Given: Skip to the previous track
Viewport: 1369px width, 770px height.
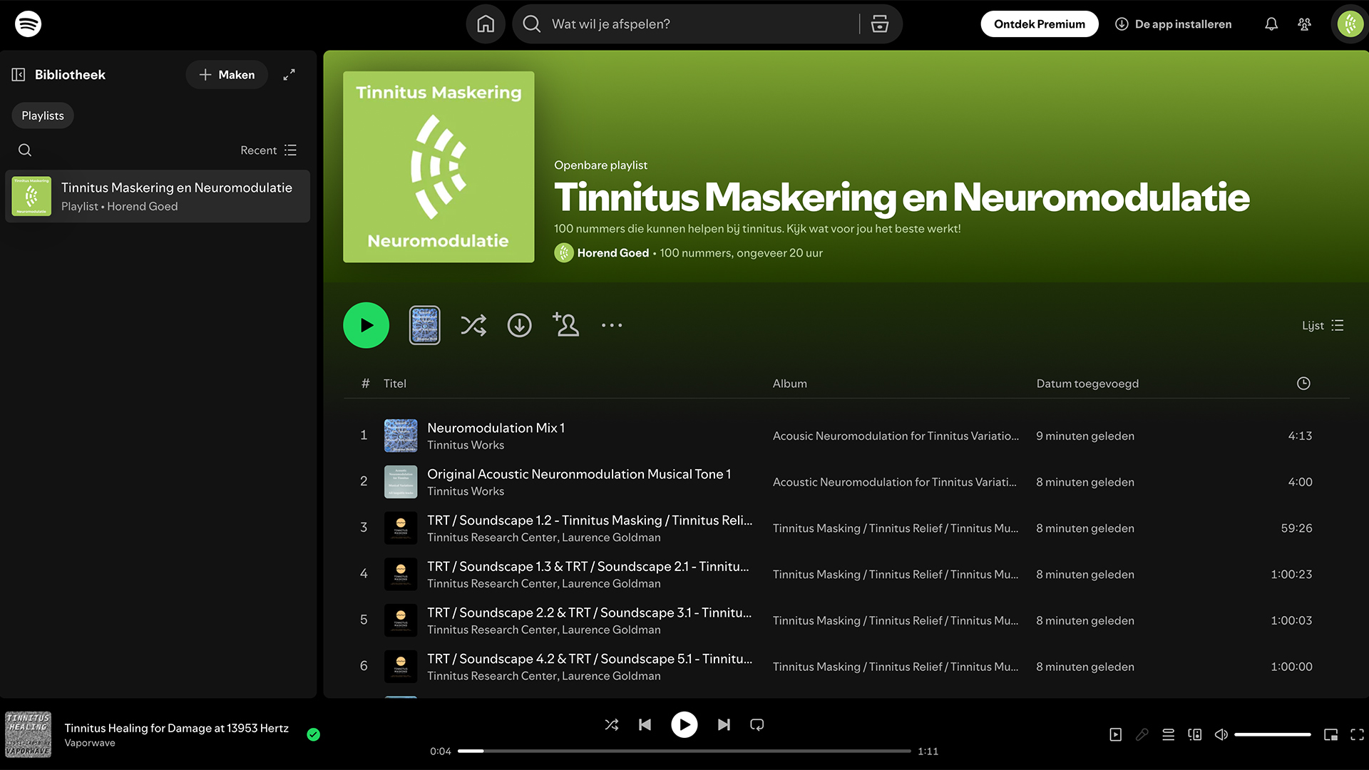Looking at the screenshot, I should 645,724.
